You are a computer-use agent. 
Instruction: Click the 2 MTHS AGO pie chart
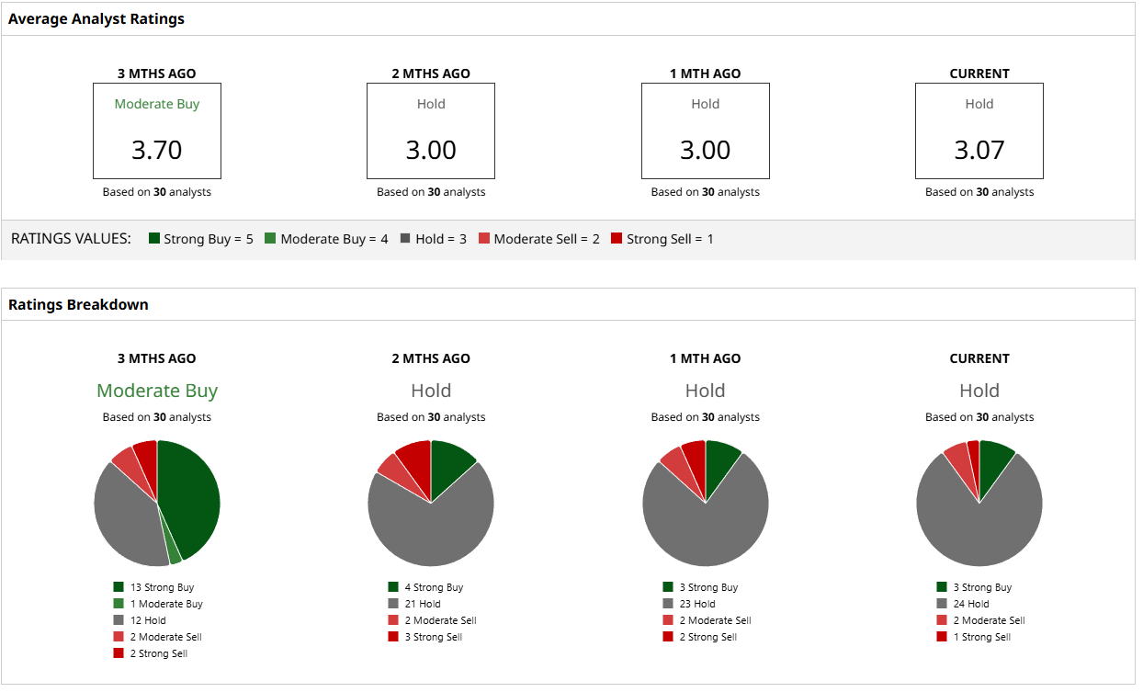point(431,503)
